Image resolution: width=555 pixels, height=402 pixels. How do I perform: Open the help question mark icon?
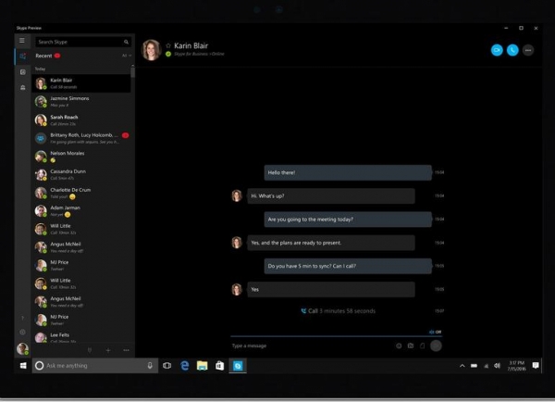click(22, 318)
